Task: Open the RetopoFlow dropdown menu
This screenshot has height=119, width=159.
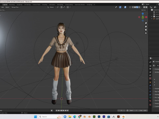Action: (16, 7)
